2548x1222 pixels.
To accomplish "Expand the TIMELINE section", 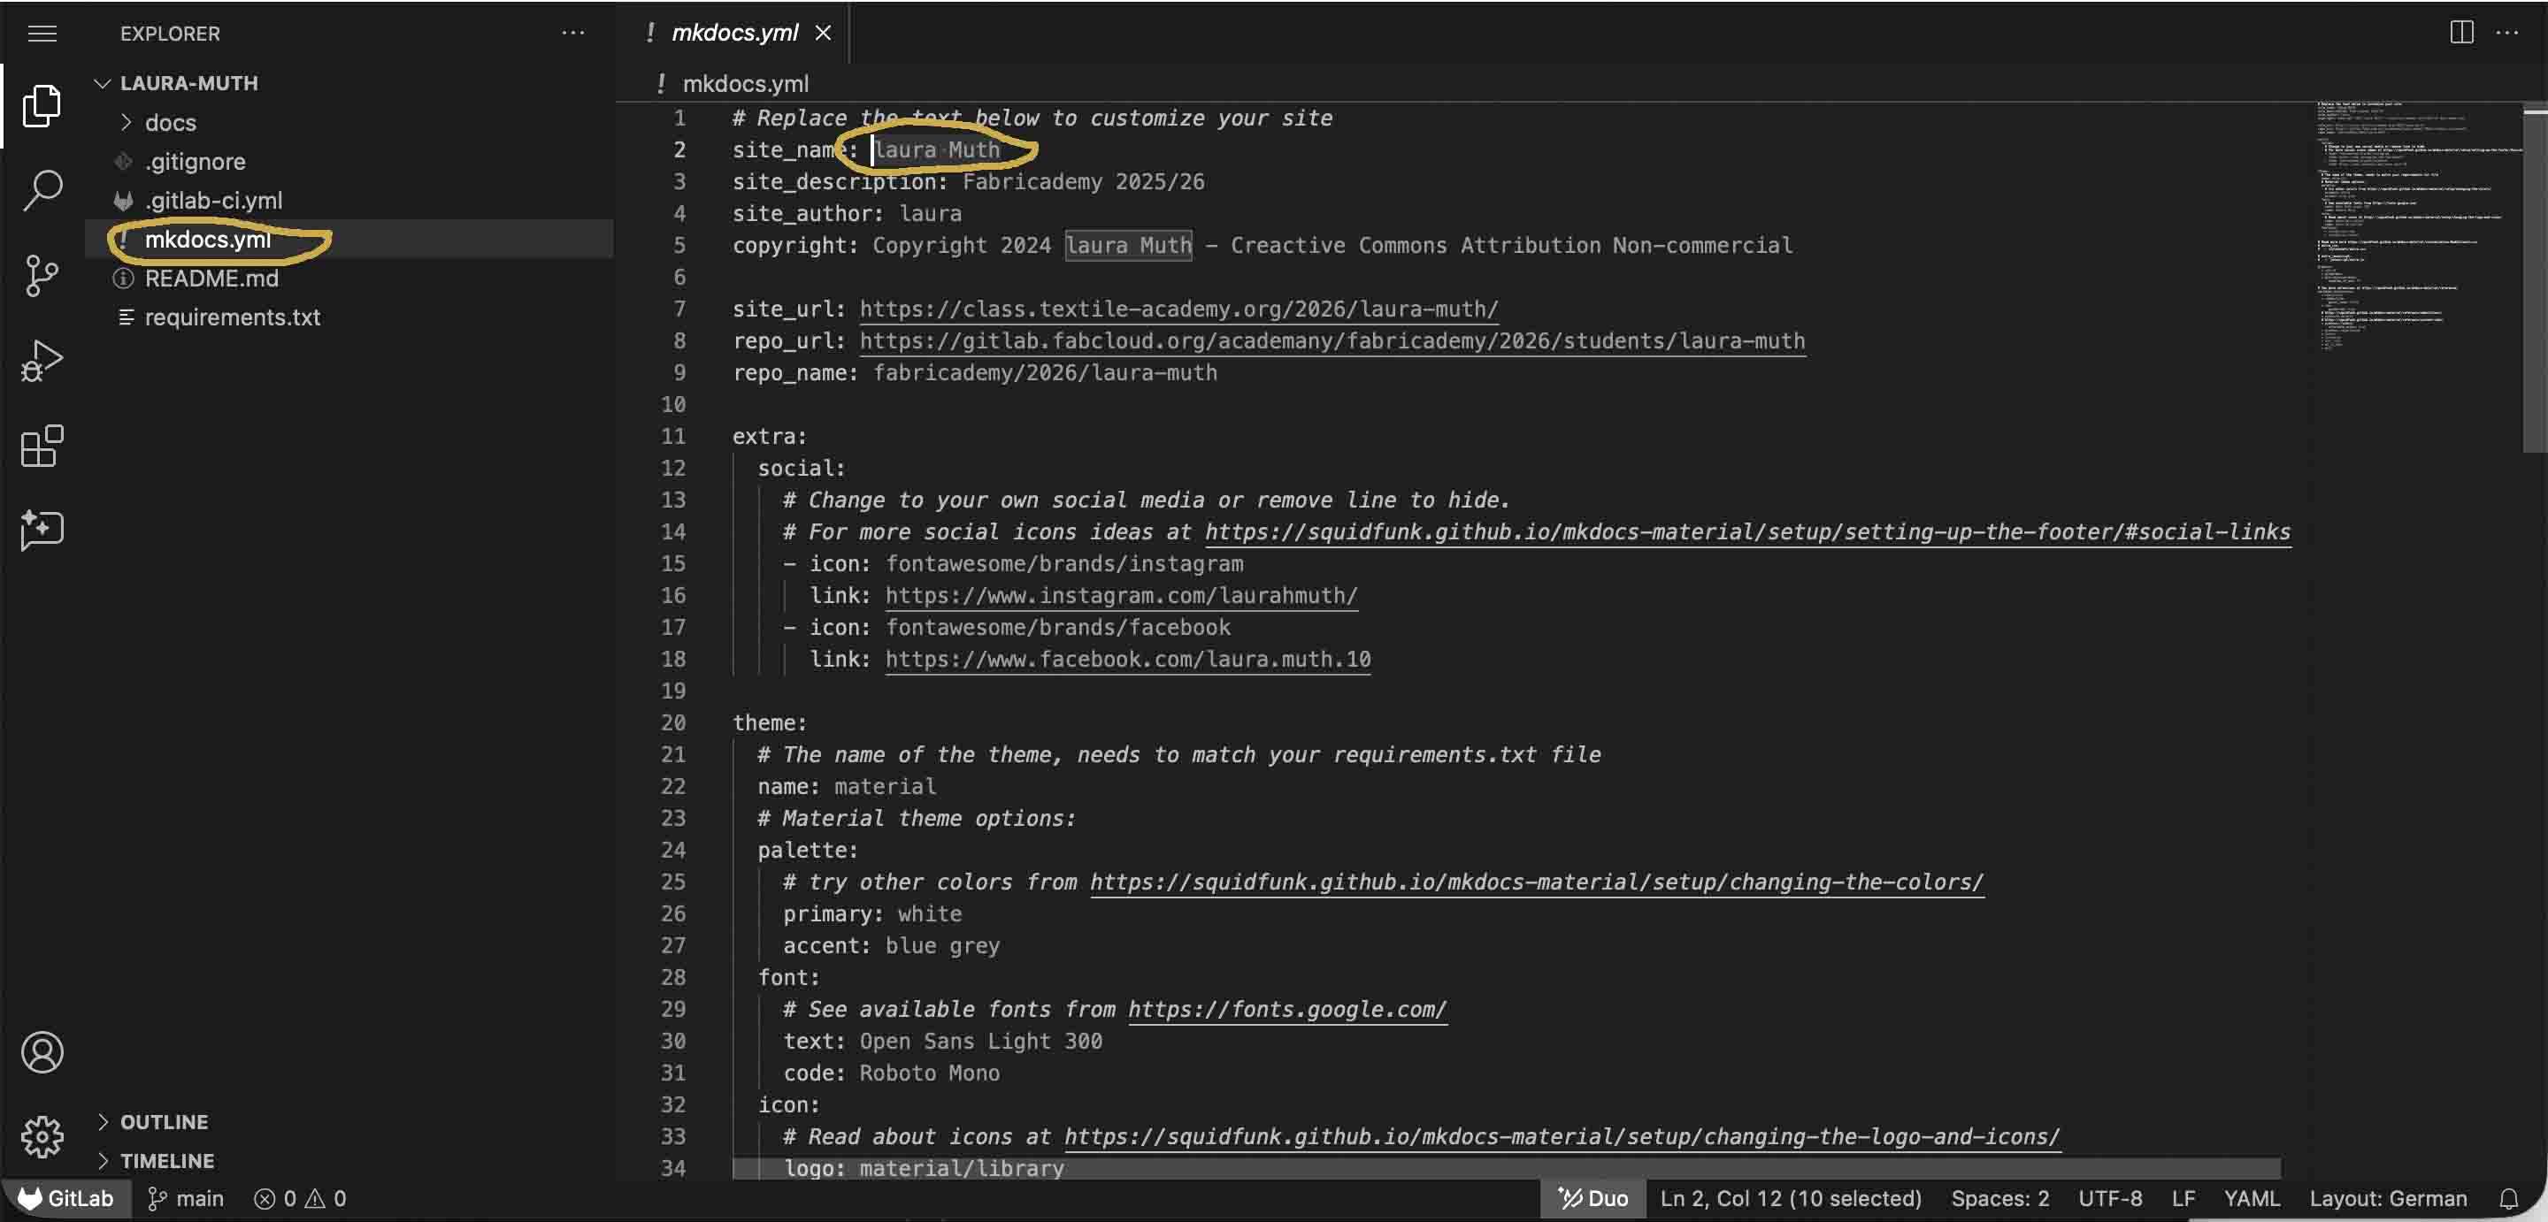I will (166, 1161).
